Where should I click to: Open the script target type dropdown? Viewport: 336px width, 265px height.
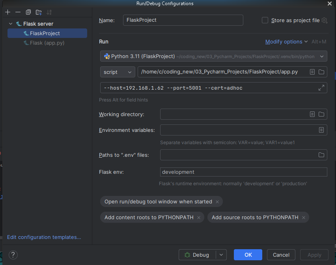coord(118,72)
